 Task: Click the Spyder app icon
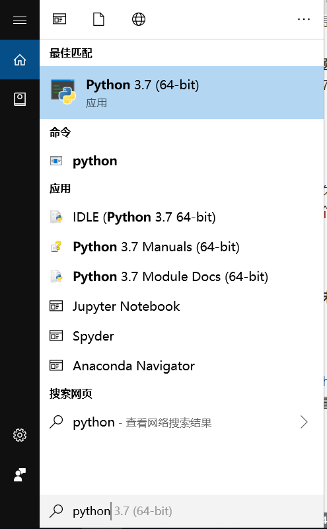[x=56, y=336]
